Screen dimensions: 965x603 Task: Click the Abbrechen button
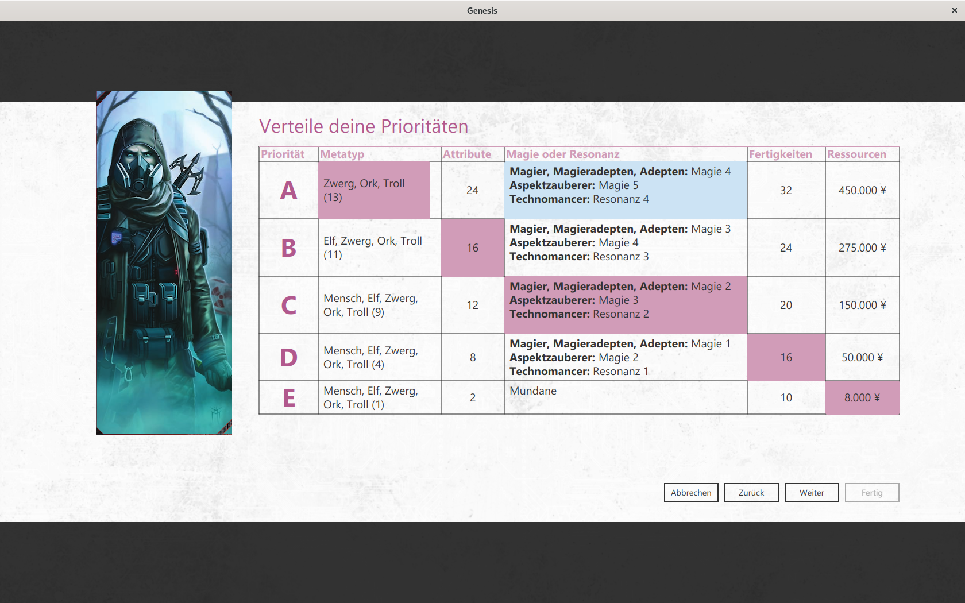coord(690,492)
